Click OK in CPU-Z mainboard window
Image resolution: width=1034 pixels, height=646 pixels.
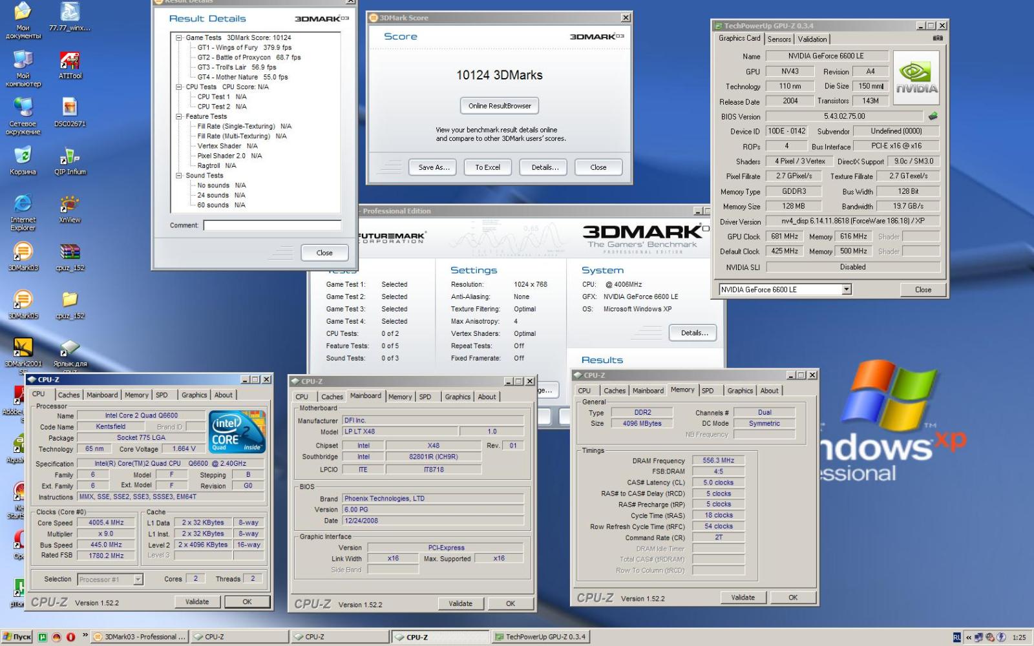pyautogui.click(x=510, y=603)
